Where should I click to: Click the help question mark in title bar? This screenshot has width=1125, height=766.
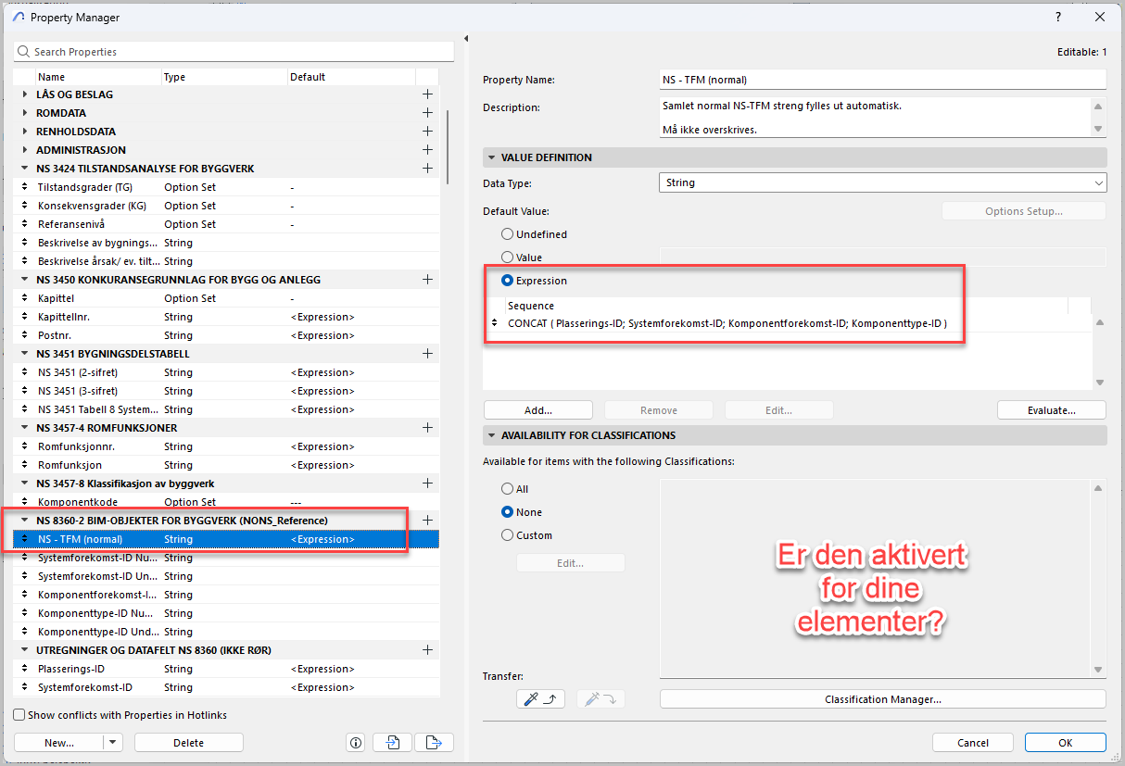click(1058, 18)
